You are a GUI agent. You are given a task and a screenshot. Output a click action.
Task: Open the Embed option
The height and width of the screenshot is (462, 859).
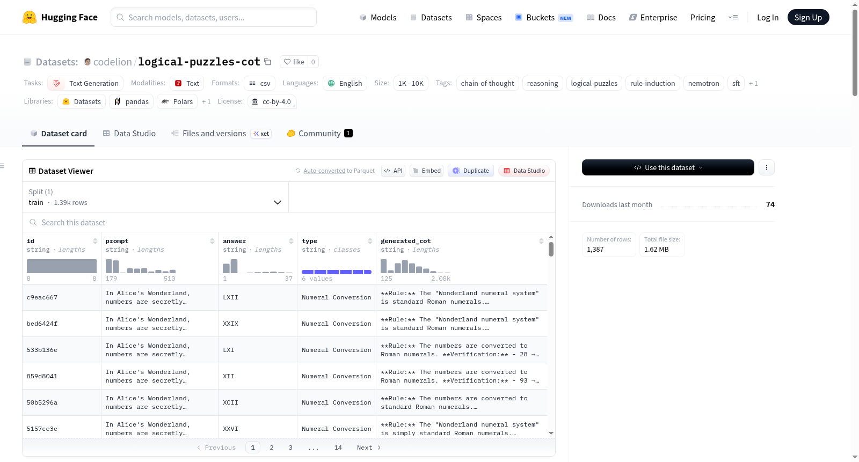pyautogui.click(x=426, y=171)
